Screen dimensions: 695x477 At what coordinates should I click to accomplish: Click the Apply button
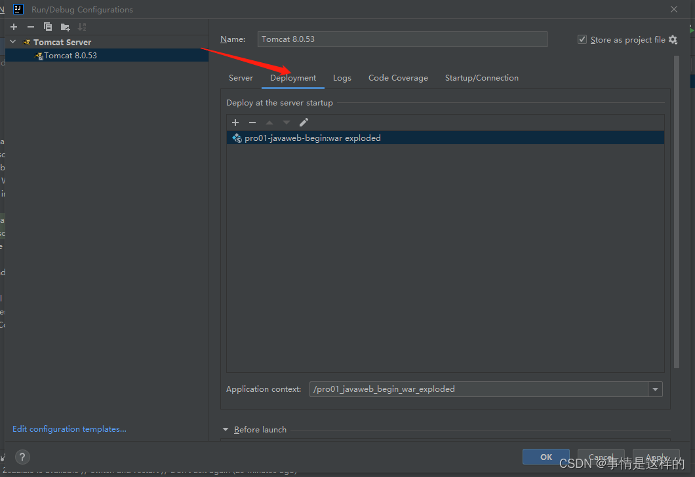pyautogui.click(x=656, y=457)
